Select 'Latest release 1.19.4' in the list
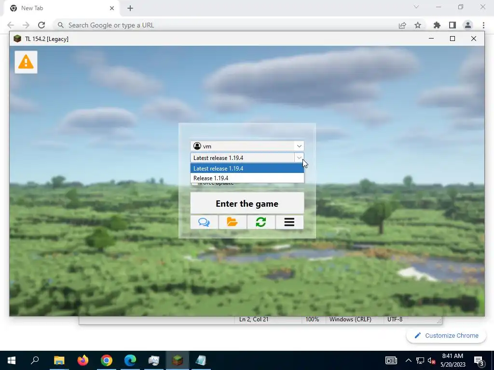The image size is (494, 370). click(247, 168)
